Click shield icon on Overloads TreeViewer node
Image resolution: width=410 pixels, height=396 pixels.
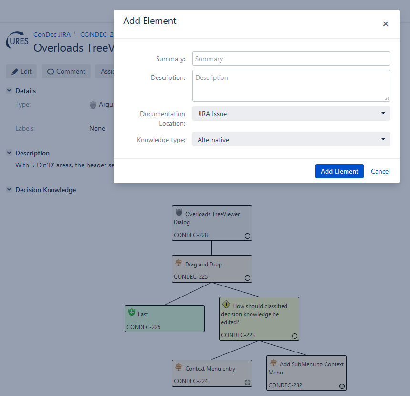[179, 212]
